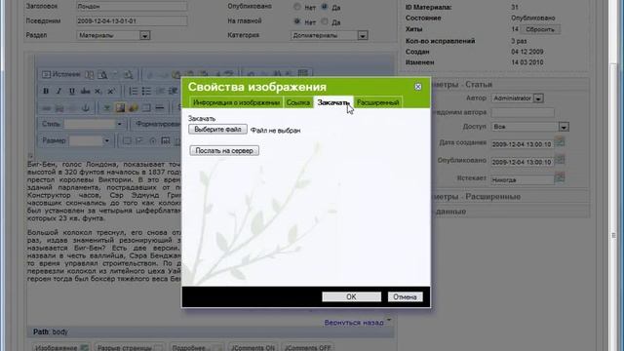Open calendar for 'Опубликовано' date field
The height and width of the screenshot is (351, 624).
pos(560,159)
